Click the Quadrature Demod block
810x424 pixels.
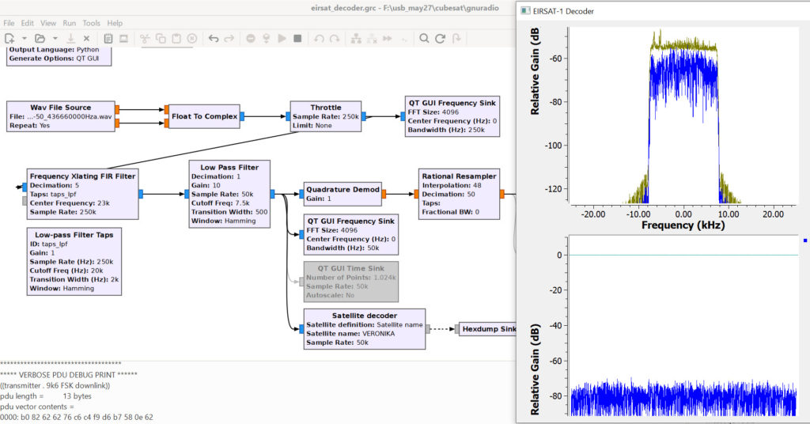pyautogui.click(x=343, y=194)
